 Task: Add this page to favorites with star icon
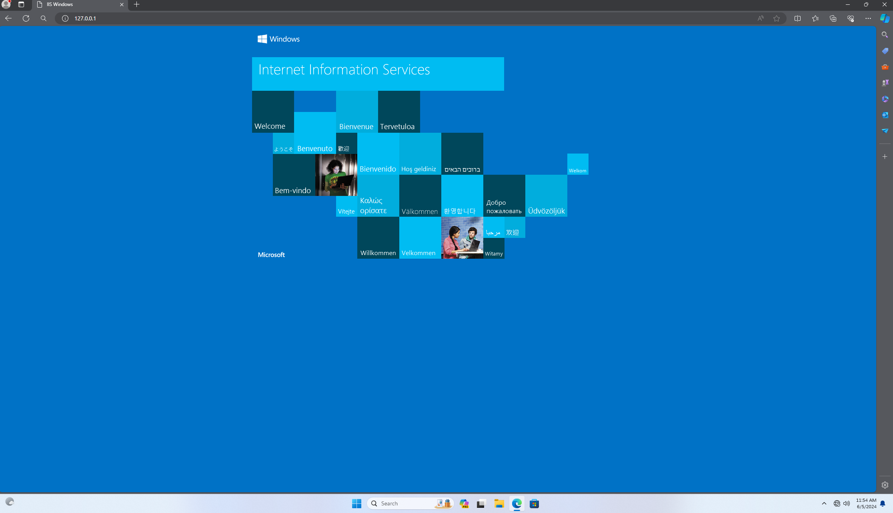pyautogui.click(x=777, y=18)
